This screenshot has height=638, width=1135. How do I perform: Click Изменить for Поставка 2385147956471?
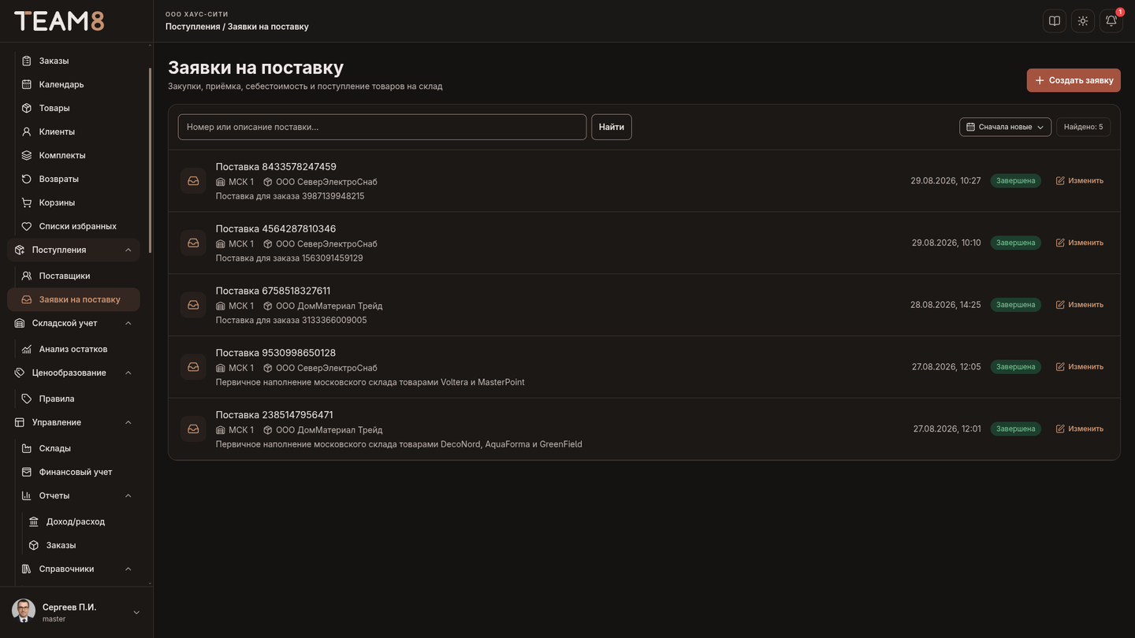coord(1080,429)
